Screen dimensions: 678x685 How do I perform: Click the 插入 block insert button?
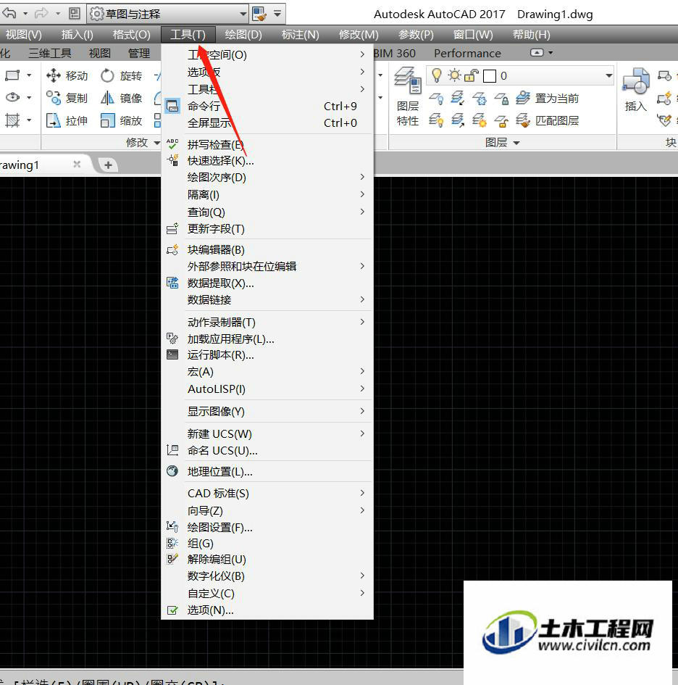pos(636,91)
